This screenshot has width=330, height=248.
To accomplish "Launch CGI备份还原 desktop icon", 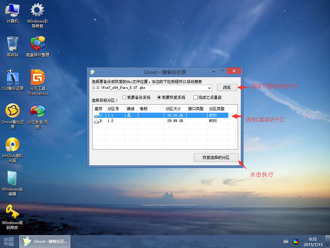I will coord(12,77).
